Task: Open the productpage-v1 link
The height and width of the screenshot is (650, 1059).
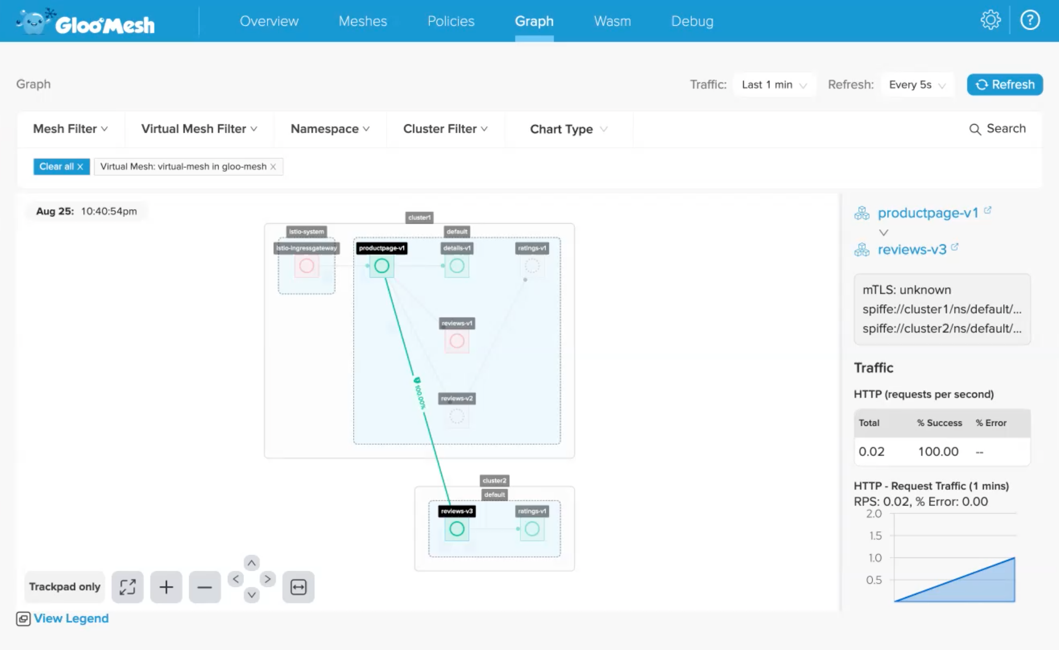Action: click(x=928, y=213)
